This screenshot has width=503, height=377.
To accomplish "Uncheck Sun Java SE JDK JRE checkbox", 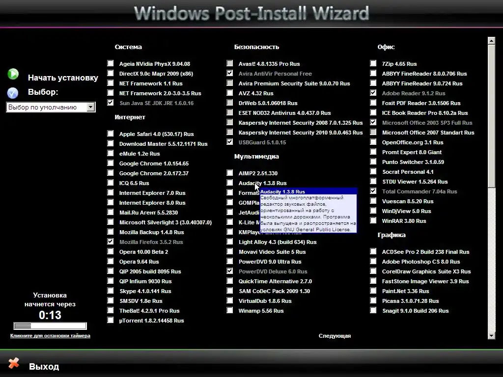I will 111,103.
